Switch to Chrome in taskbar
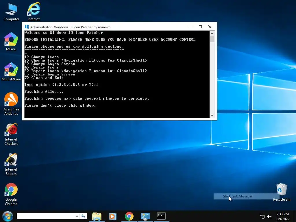Screen dimensions: 296x222 pyautogui.click(x=129, y=216)
